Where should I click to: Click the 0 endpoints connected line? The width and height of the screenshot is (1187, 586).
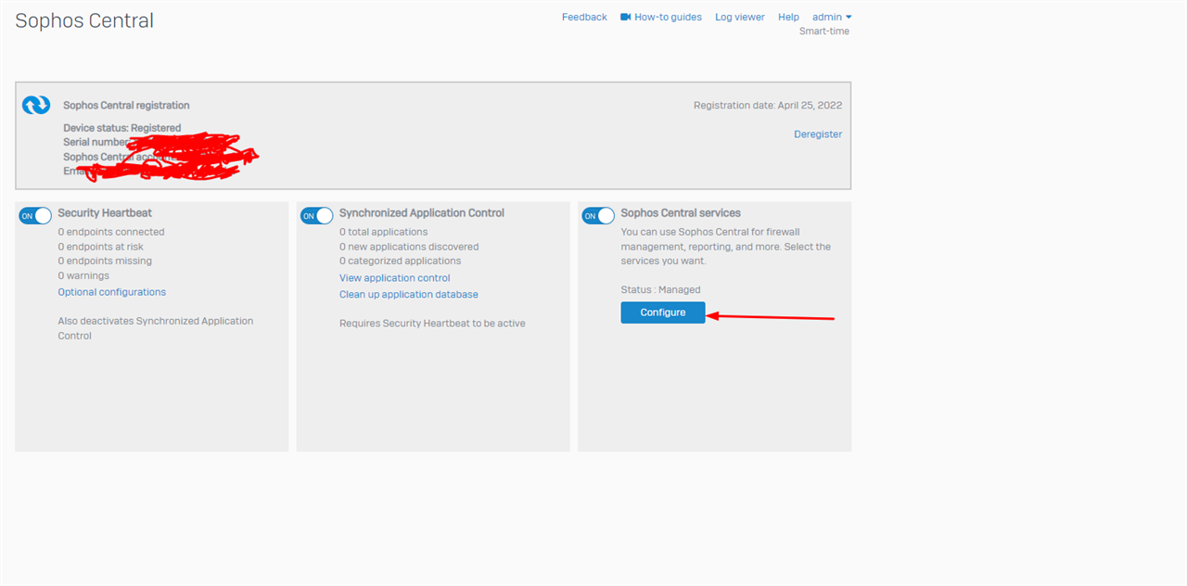tap(111, 232)
